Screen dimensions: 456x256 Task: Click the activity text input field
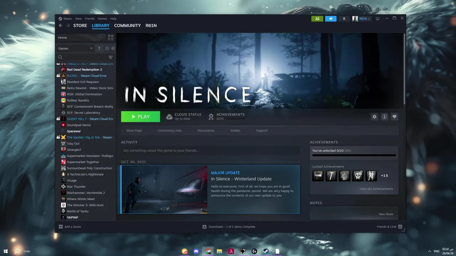pos(210,150)
